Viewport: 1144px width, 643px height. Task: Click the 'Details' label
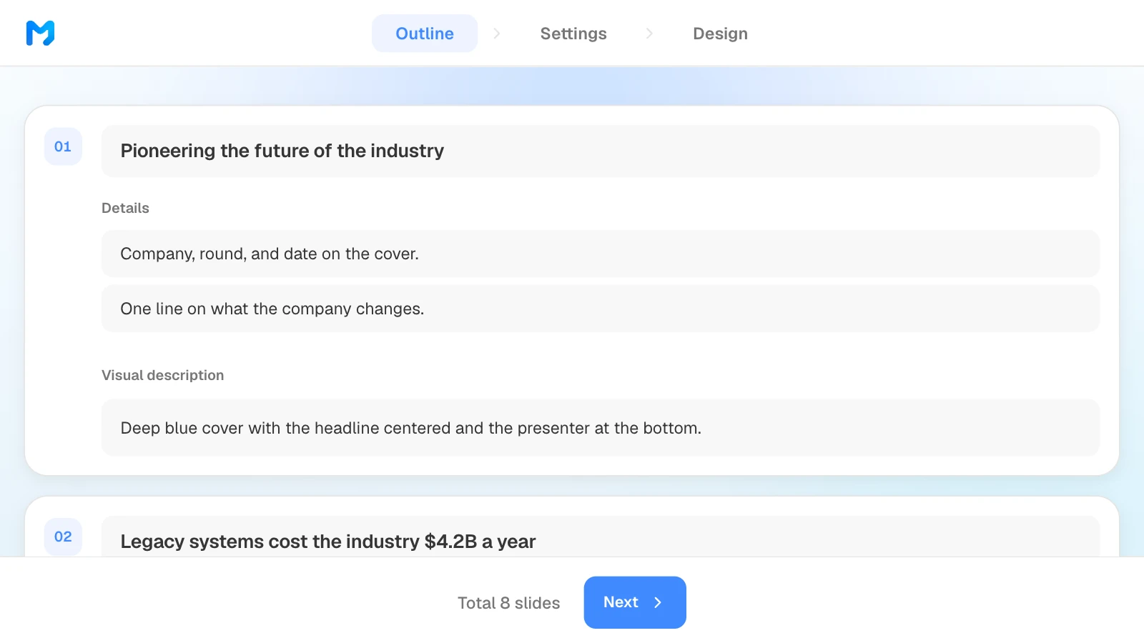tap(125, 208)
